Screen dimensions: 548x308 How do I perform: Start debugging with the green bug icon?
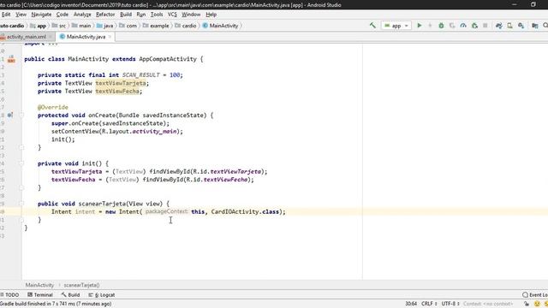click(x=441, y=26)
